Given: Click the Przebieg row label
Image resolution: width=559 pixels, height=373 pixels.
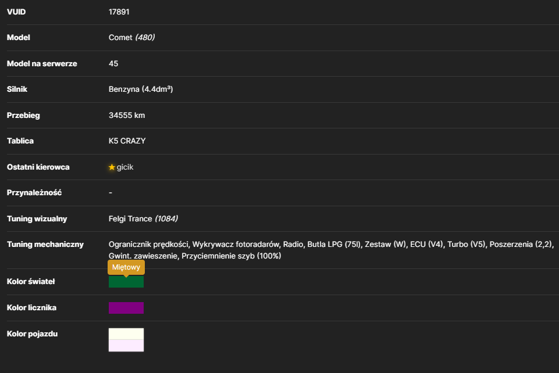Looking at the screenshot, I should coord(23,115).
